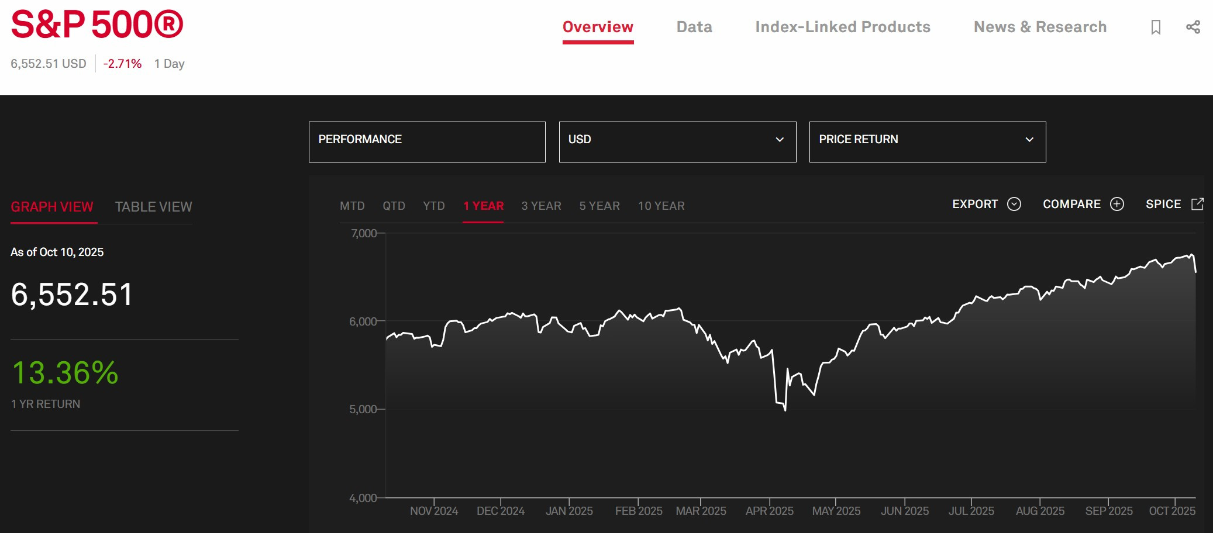Select the 10 Year time range
This screenshot has height=533, width=1213.
661,206
